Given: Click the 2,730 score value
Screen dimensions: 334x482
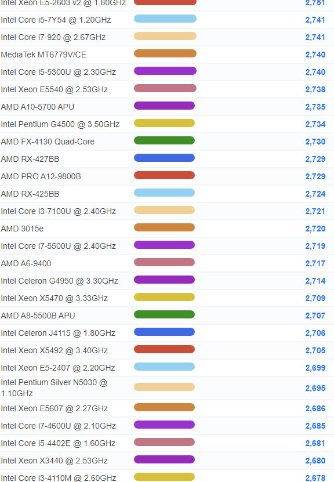Looking at the screenshot, I should [x=315, y=142].
